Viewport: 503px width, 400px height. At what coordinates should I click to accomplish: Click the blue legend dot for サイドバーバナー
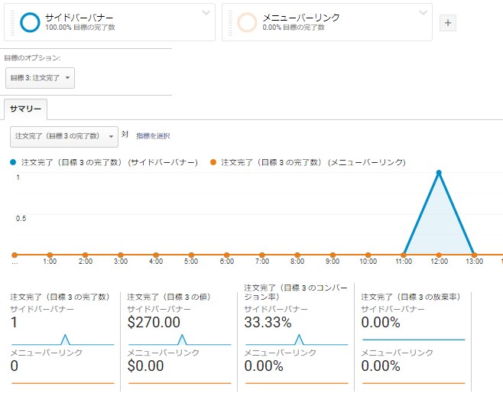[x=12, y=162]
